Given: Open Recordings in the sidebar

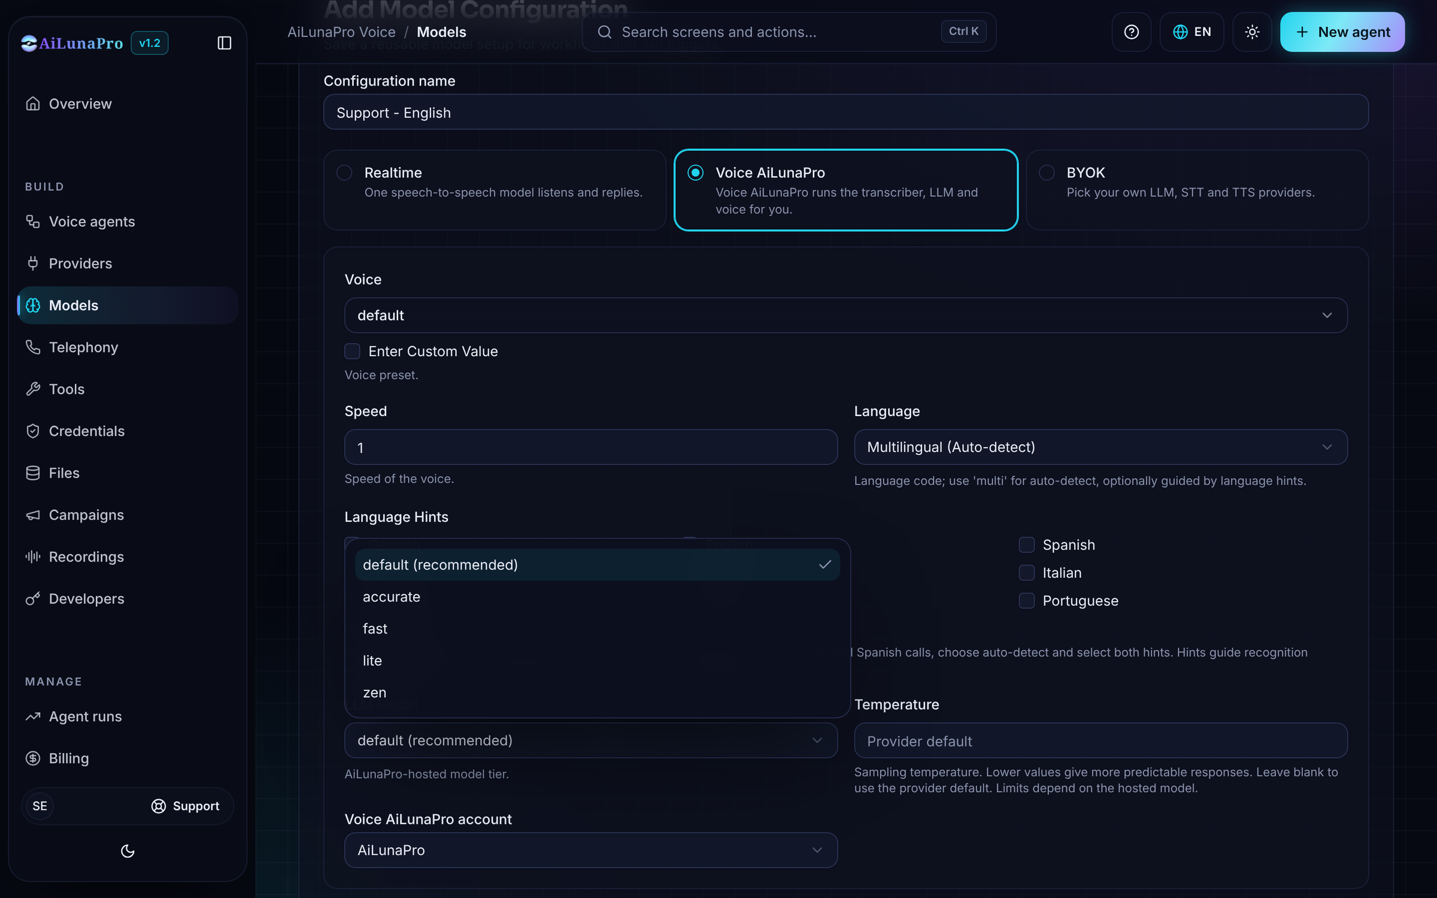Looking at the screenshot, I should (x=128, y=557).
